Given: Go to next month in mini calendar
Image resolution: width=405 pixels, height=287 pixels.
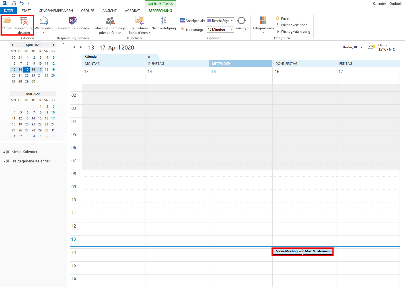Looking at the screenshot, I should (54, 45).
